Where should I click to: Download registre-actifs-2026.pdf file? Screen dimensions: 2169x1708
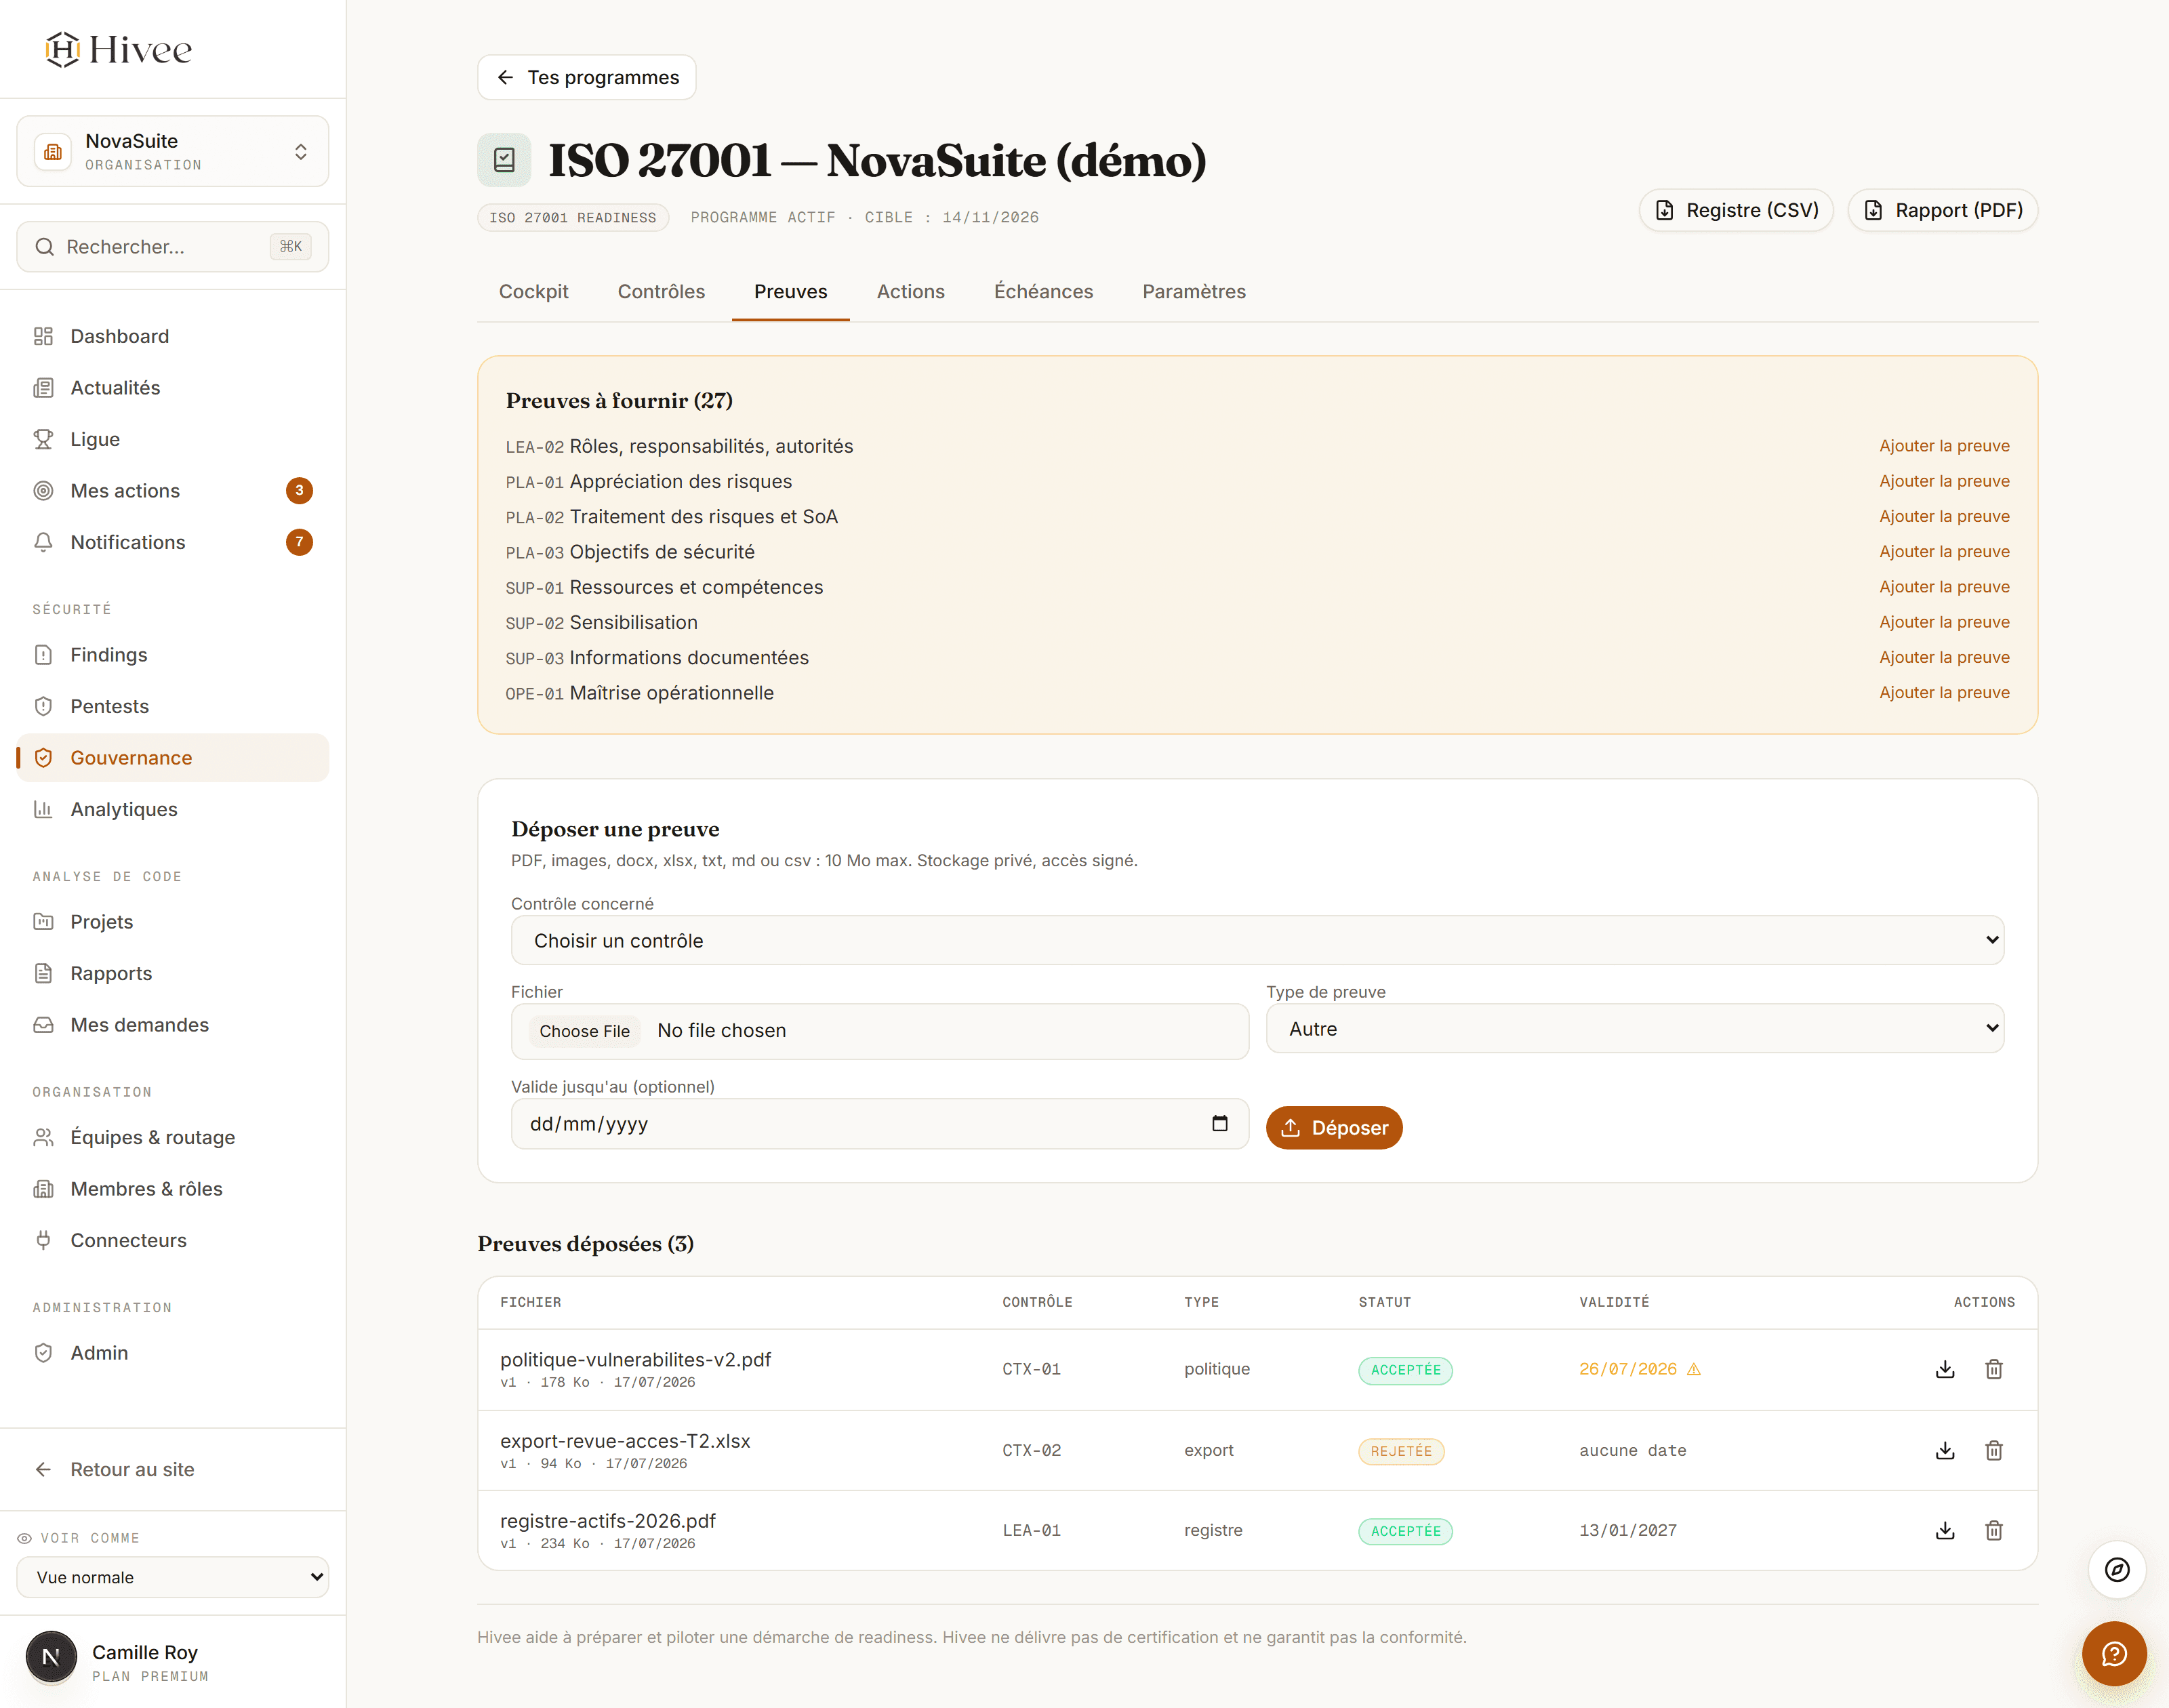[1945, 1530]
